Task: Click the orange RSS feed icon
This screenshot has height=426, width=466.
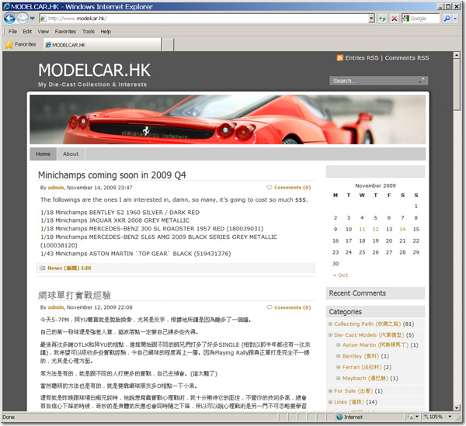Action: pos(339,58)
